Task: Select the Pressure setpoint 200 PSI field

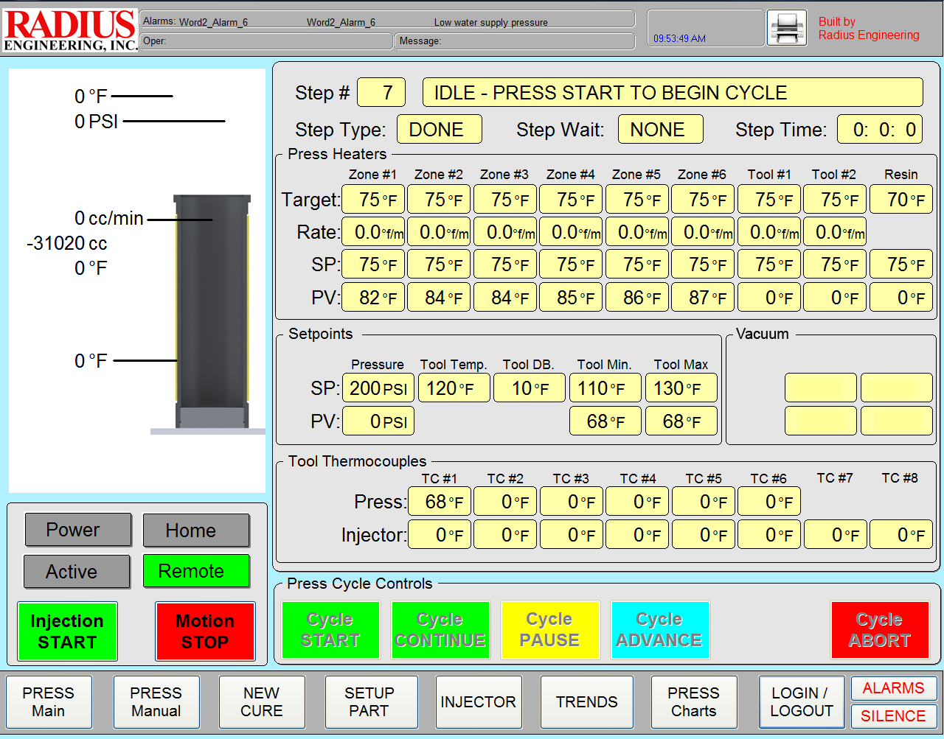Action: pyautogui.click(x=378, y=388)
